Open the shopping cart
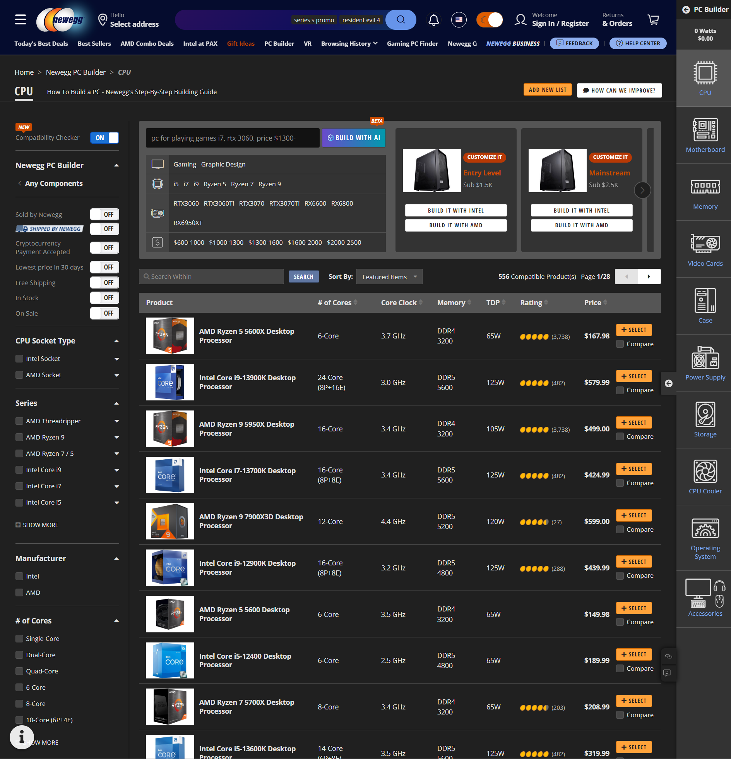The height and width of the screenshot is (759, 731). click(x=653, y=20)
